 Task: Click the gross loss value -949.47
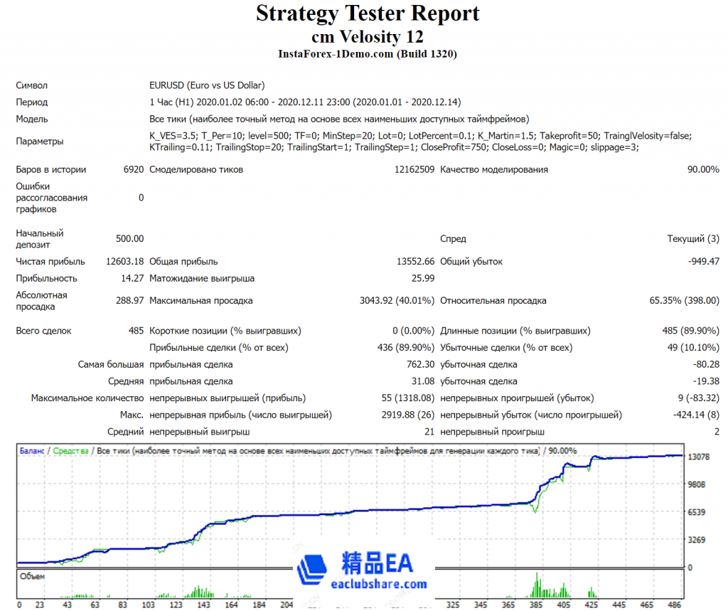(x=703, y=262)
